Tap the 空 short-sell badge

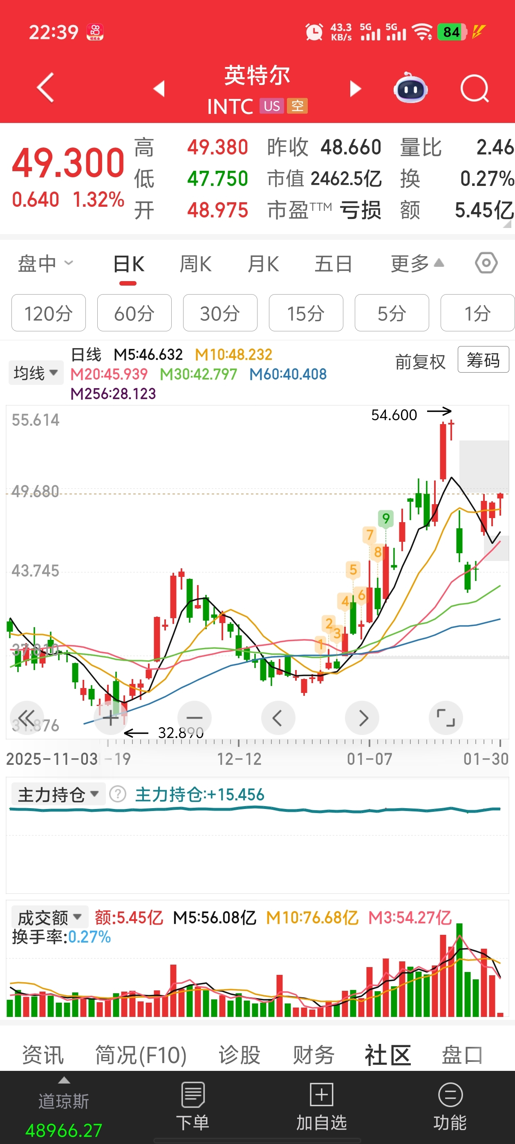[x=297, y=106]
